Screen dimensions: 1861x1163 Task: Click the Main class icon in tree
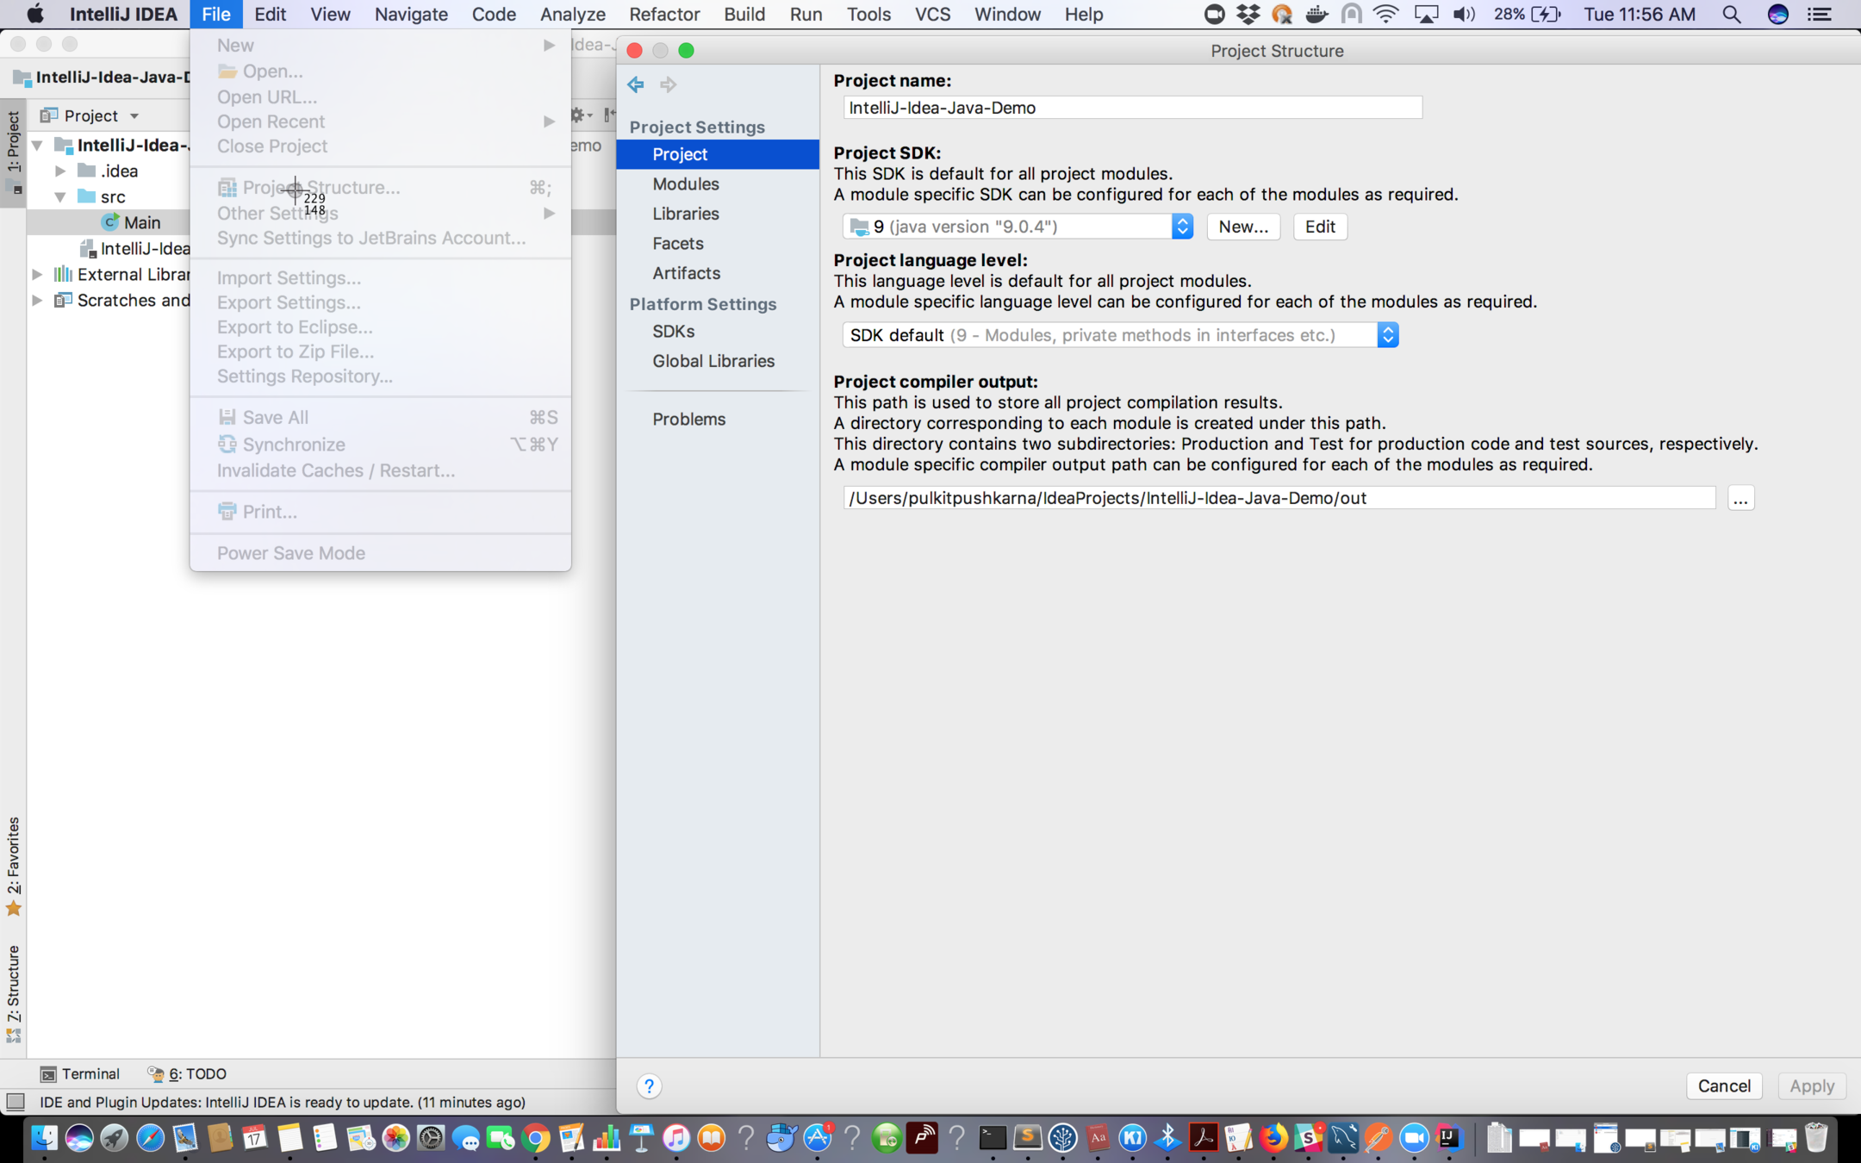pos(110,222)
